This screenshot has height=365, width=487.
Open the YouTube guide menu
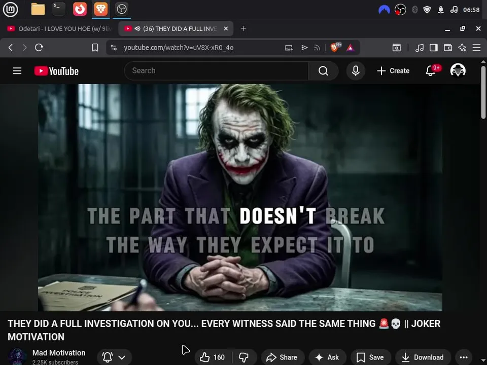[x=17, y=71]
